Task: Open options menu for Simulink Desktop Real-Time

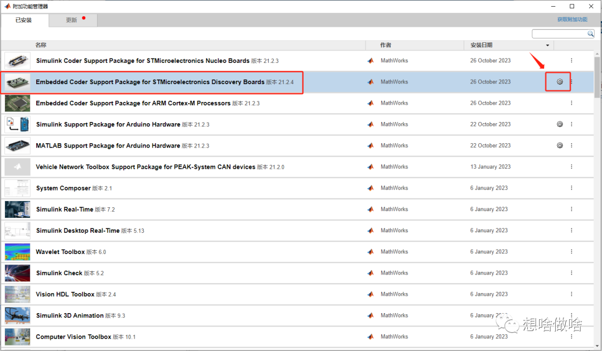Action: [x=571, y=231]
